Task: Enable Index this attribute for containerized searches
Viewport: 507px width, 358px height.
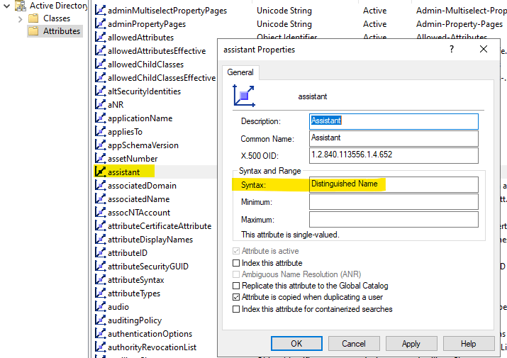Action: (x=236, y=309)
